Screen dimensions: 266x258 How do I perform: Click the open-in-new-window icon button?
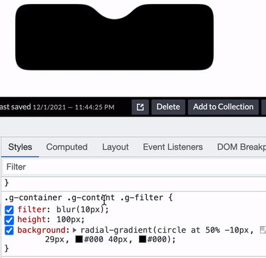tap(140, 107)
